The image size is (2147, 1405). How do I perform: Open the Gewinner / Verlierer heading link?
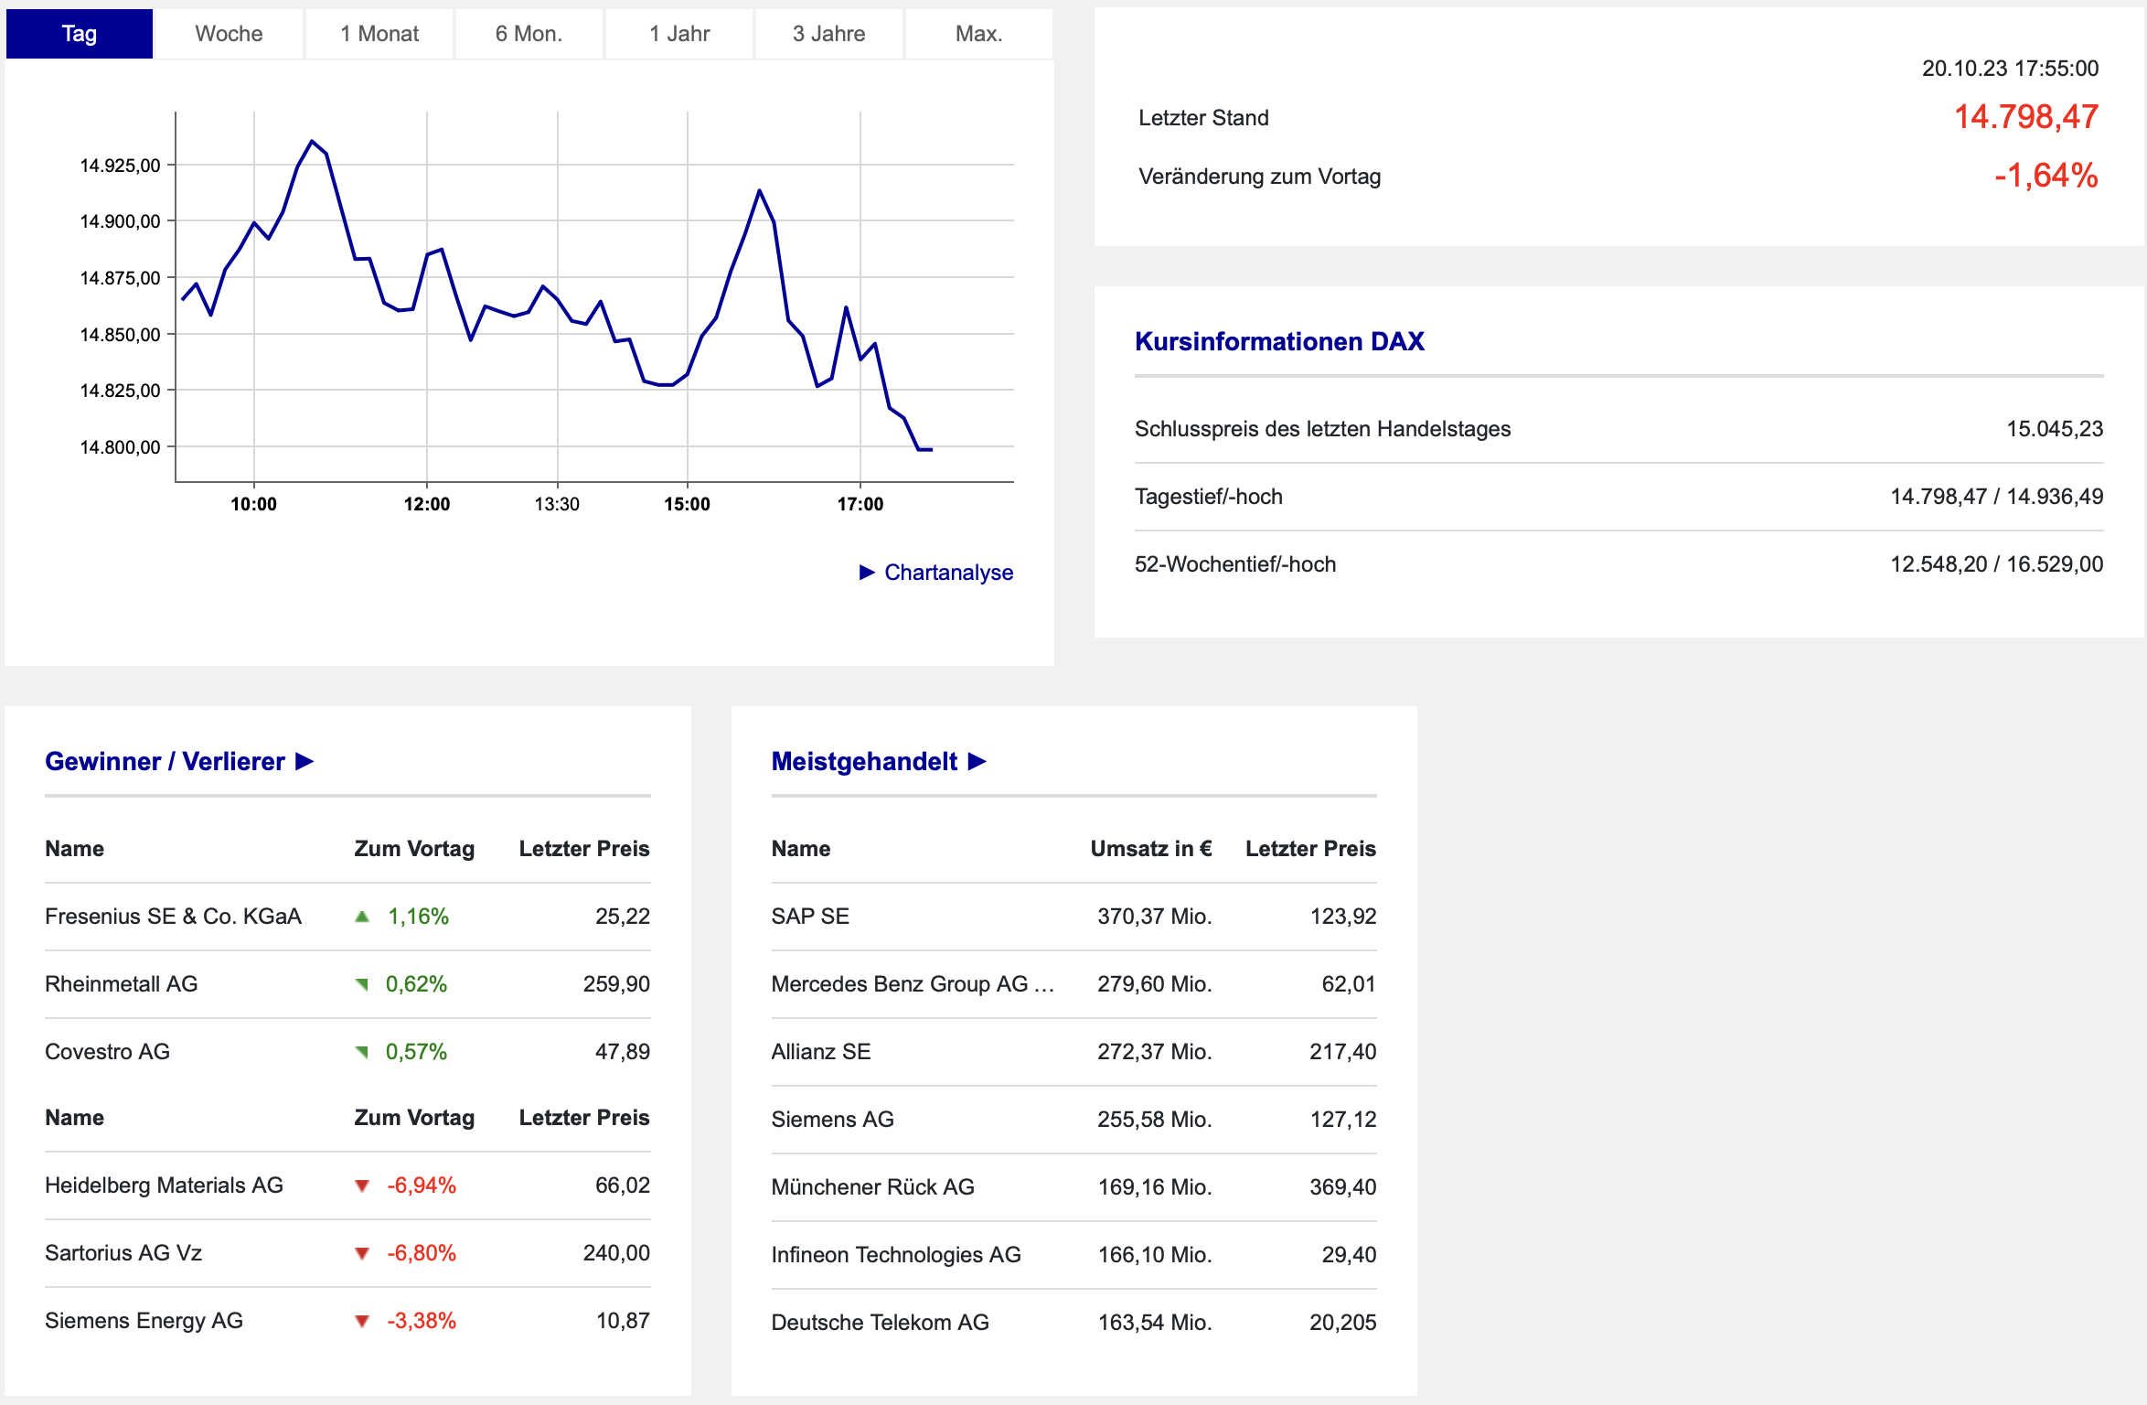[165, 761]
